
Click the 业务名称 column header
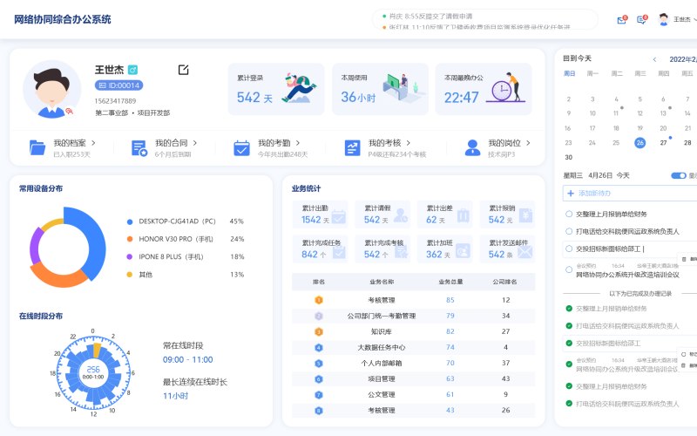[x=382, y=282]
